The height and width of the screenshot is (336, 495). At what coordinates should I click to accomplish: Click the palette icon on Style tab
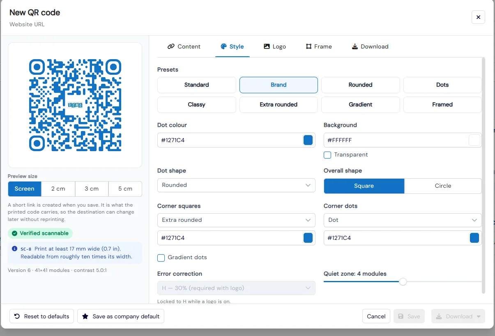click(x=223, y=46)
